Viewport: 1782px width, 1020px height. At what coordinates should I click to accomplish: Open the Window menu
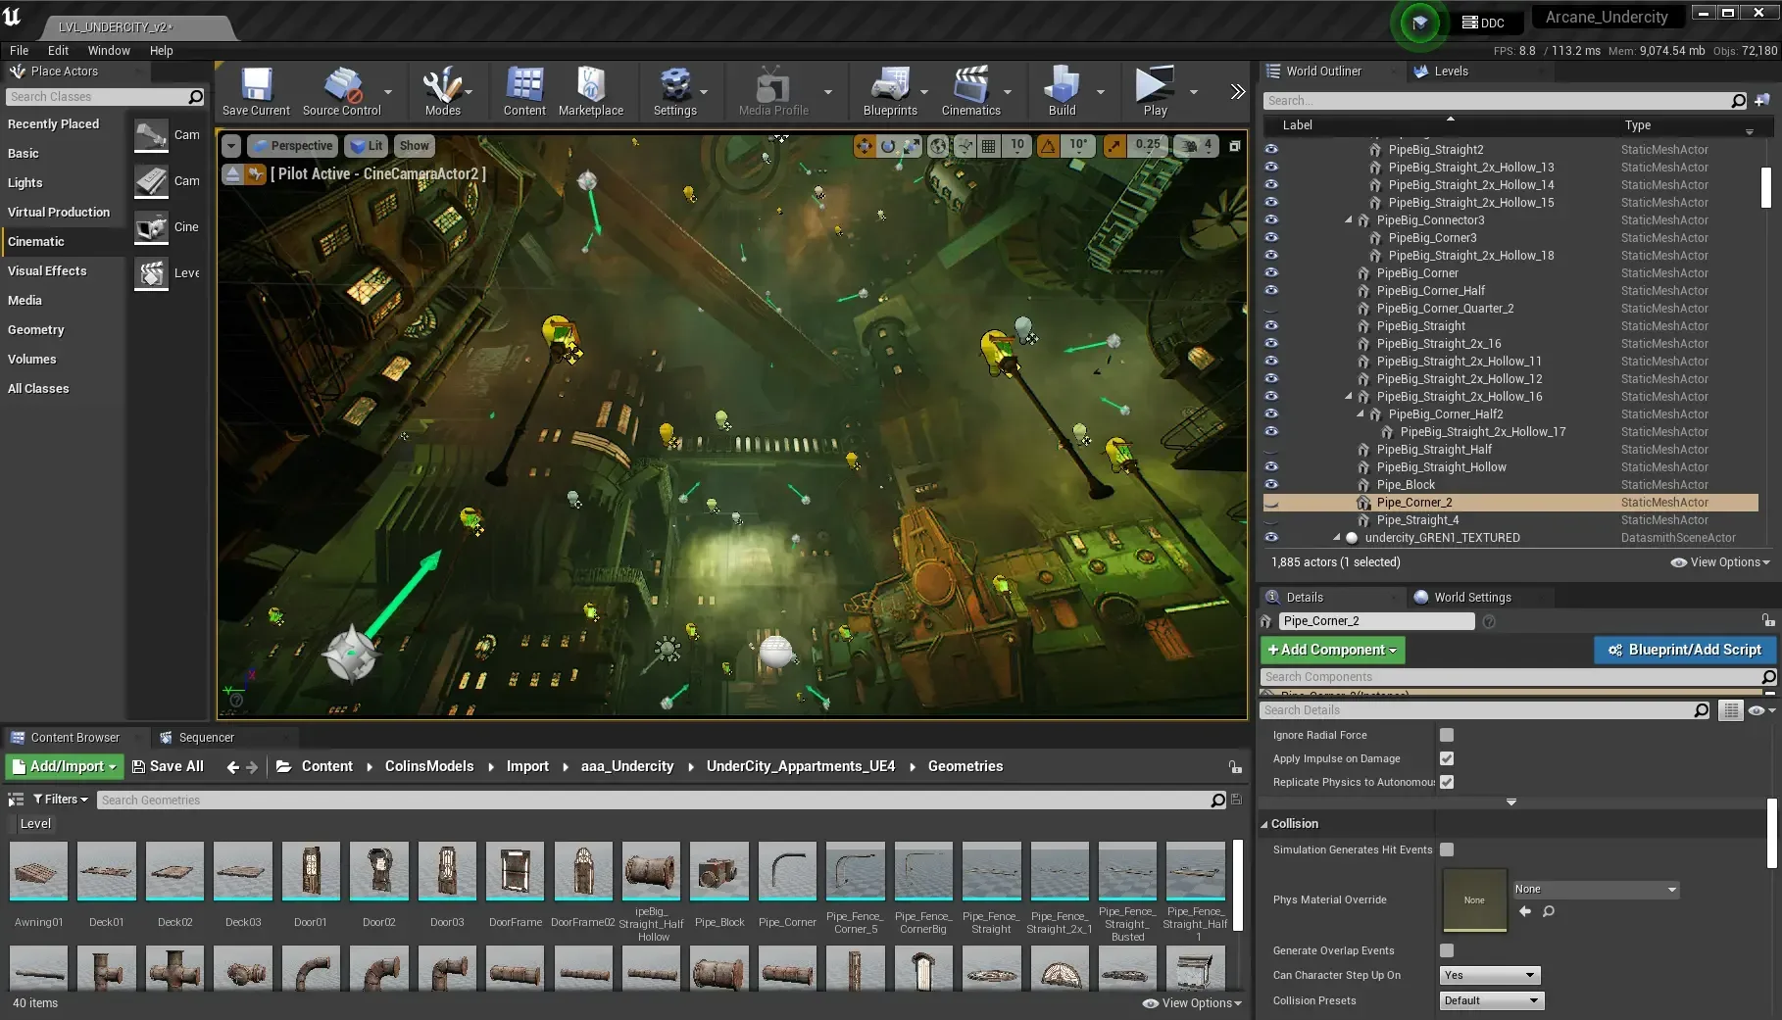(109, 51)
